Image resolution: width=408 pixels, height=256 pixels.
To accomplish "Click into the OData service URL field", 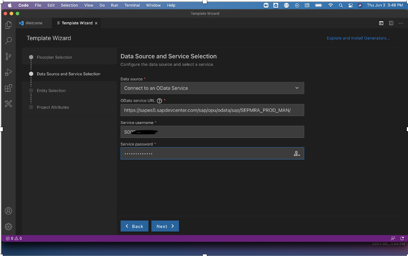I will 212,110.
